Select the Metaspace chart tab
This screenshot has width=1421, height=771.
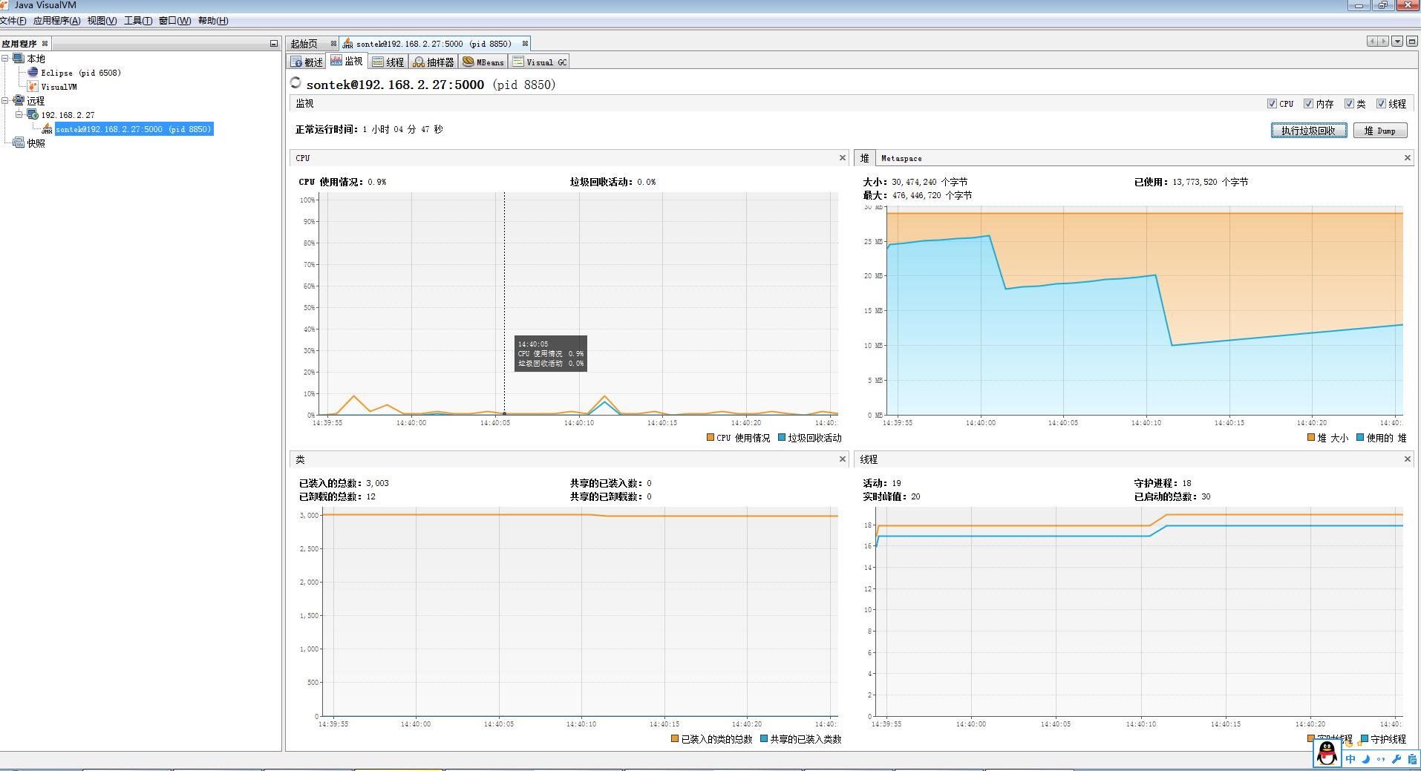901,158
